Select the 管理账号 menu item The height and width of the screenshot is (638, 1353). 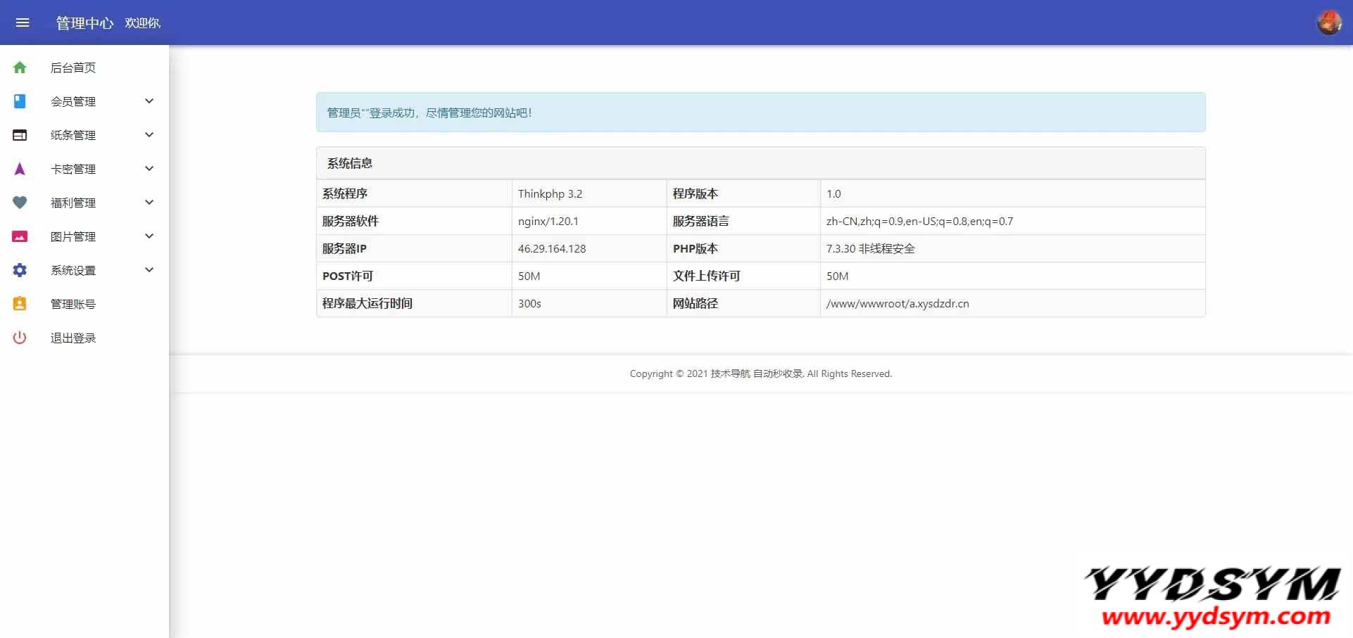click(x=73, y=304)
